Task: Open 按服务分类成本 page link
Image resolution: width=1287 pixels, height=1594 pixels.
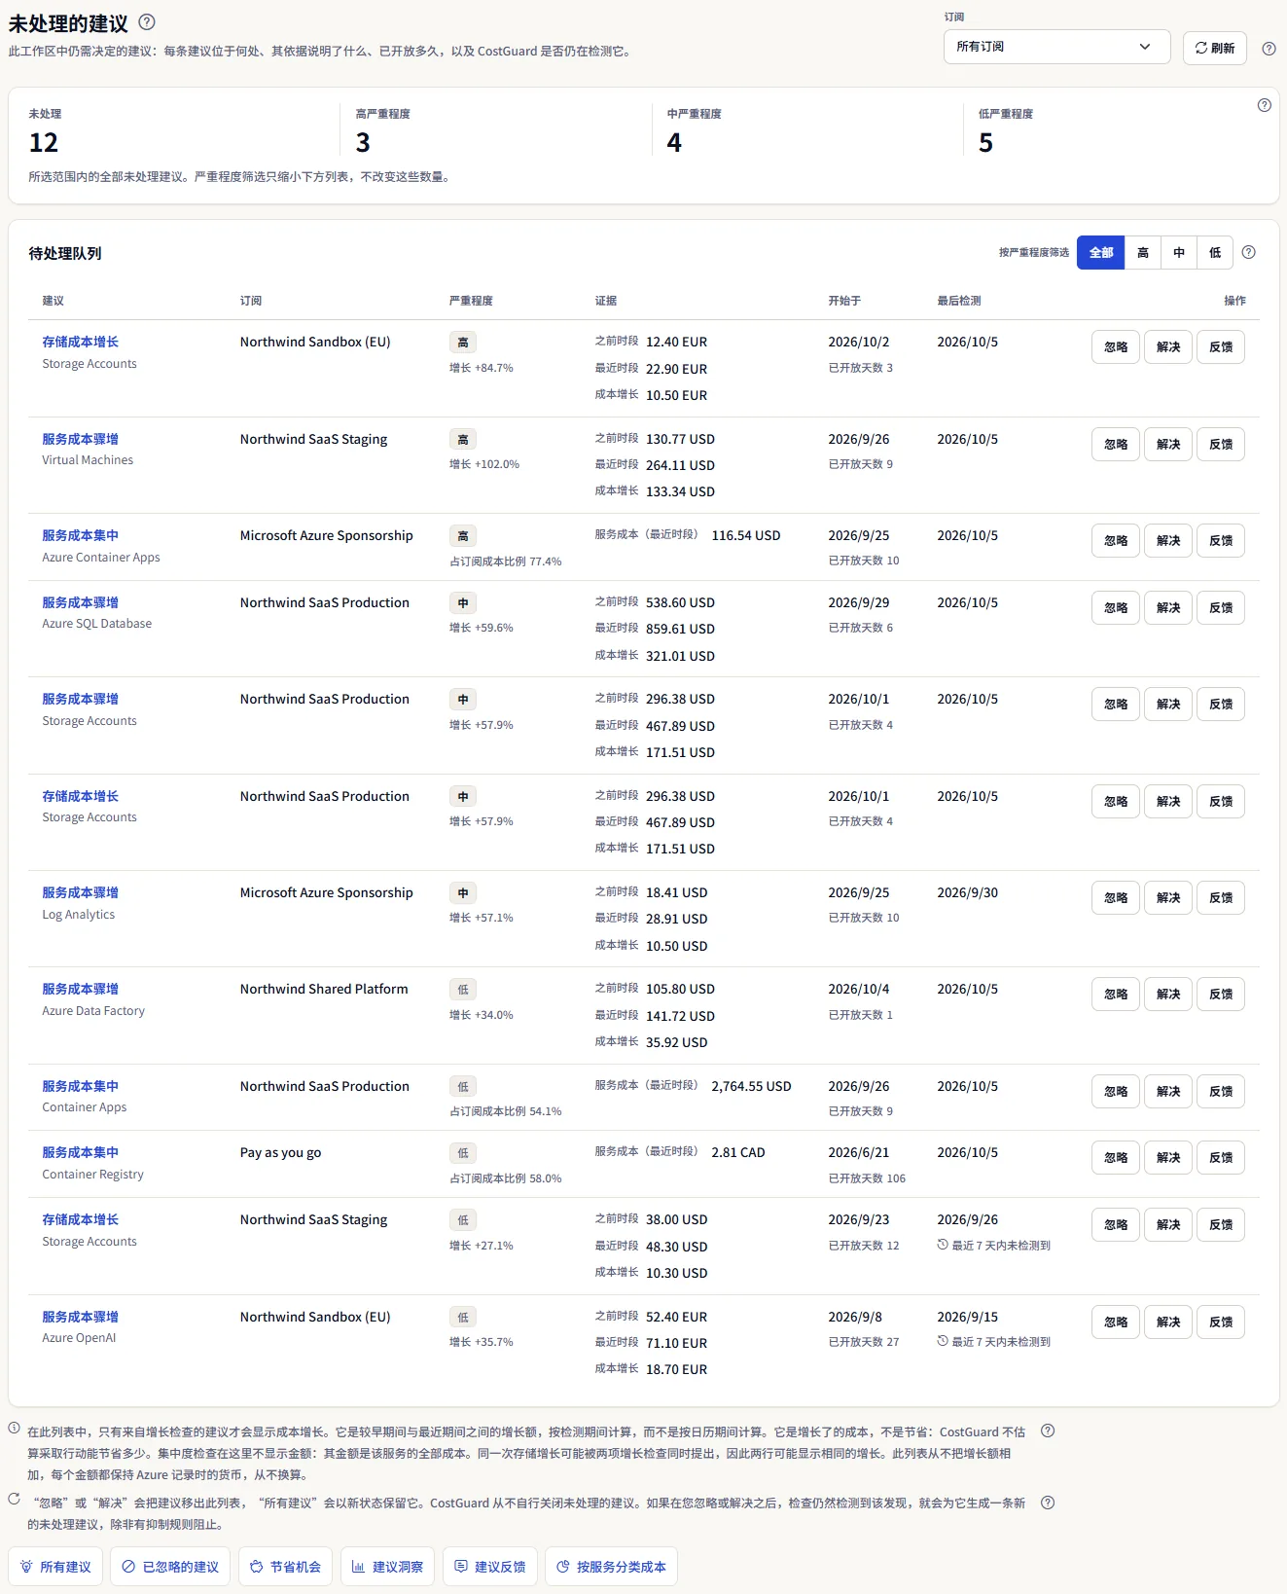Action: (x=611, y=1567)
